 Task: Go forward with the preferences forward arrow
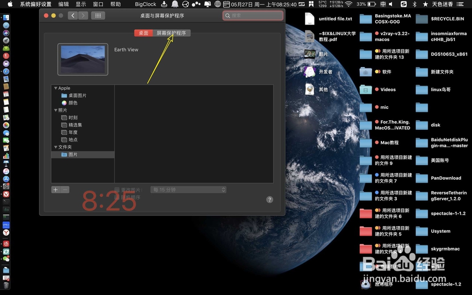83,16
